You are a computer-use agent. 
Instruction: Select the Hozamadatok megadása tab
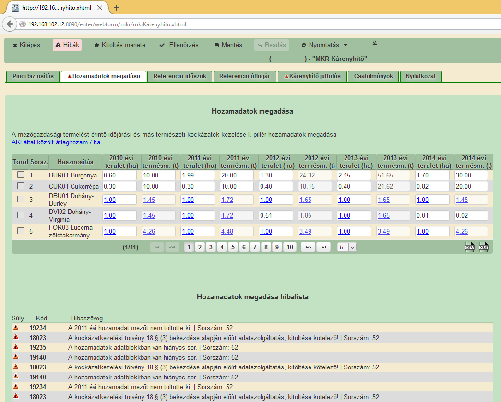tap(104, 76)
